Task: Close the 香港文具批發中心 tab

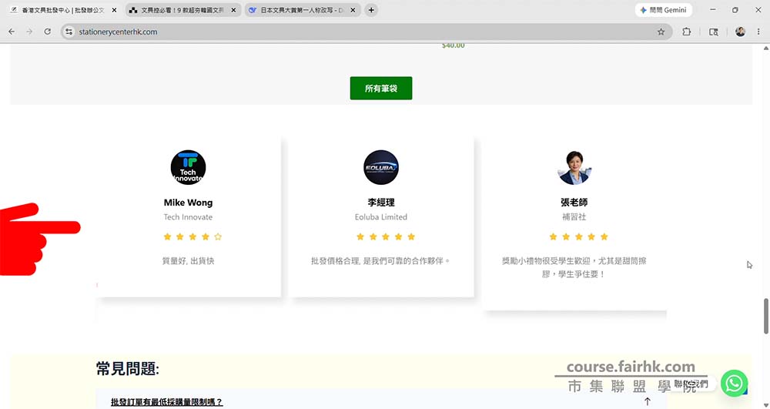Action: pos(114,10)
